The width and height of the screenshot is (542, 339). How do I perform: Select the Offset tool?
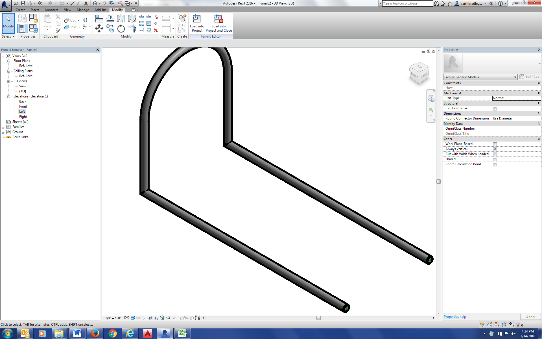(110, 19)
